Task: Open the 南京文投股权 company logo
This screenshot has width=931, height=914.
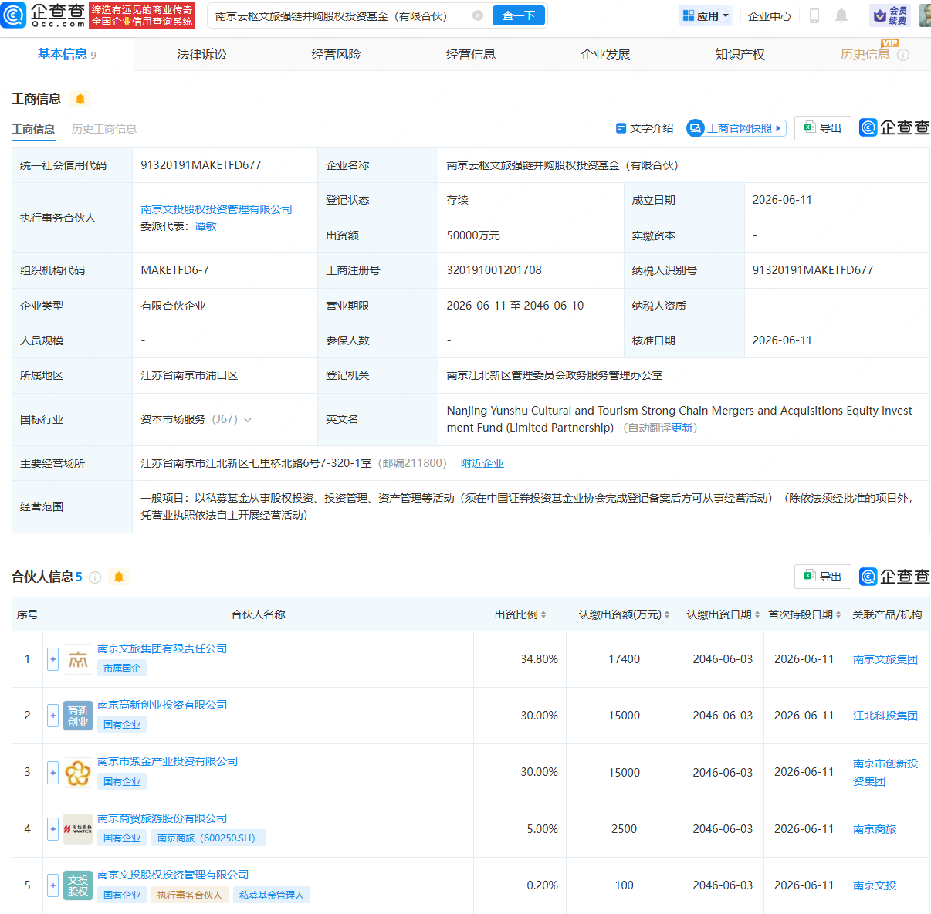Action: click(x=78, y=885)
